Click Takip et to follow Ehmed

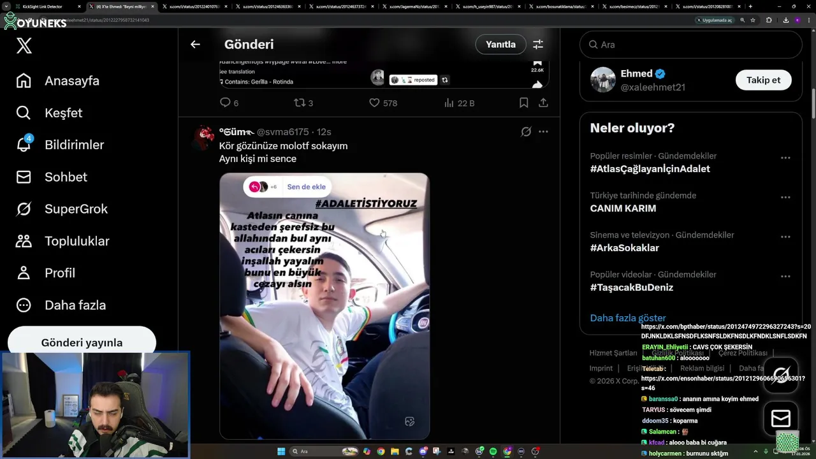763,80
